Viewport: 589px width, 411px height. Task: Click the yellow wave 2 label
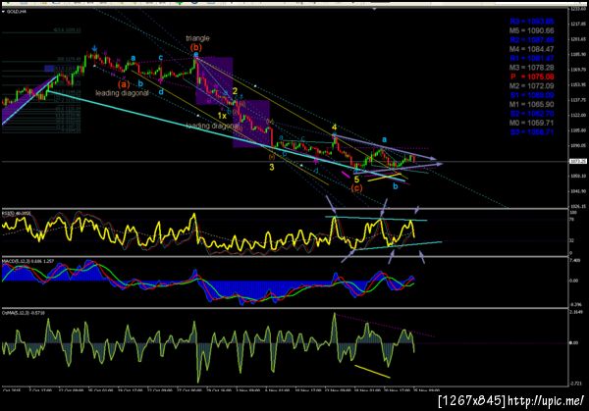point(235,91)
